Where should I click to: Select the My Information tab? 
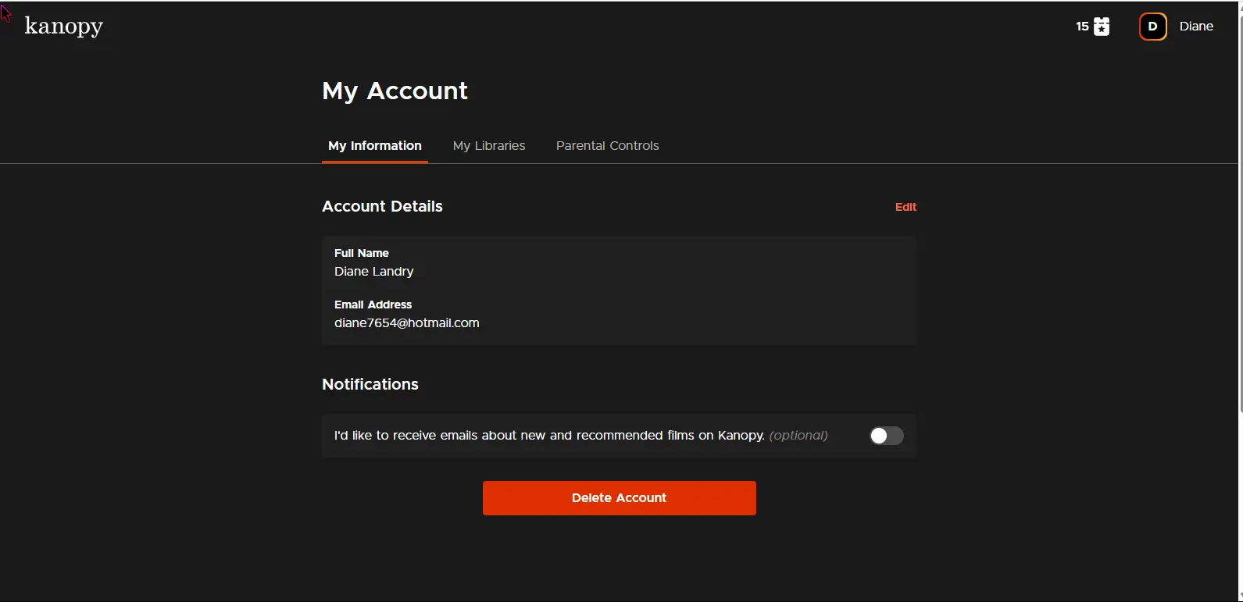(375, 146)
